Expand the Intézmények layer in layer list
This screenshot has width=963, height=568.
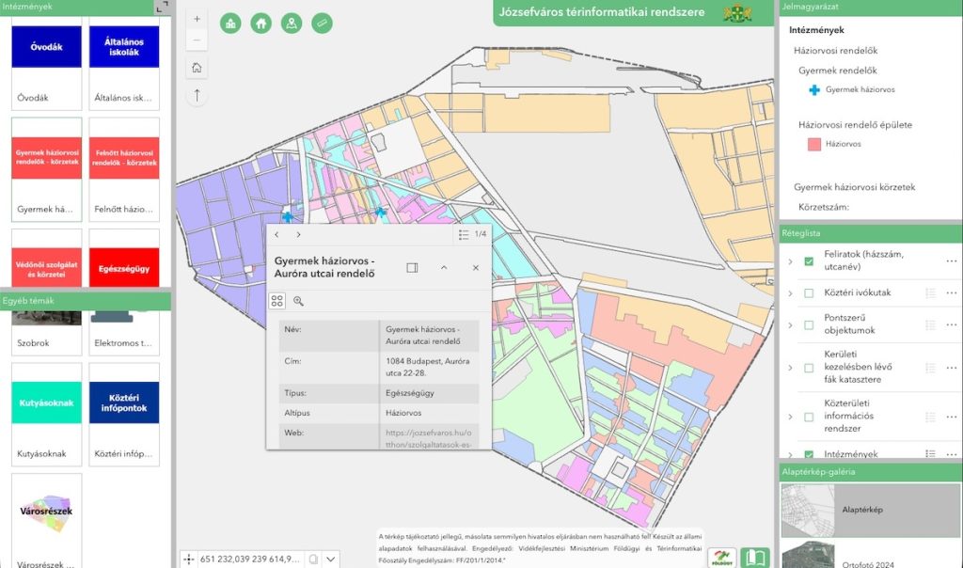point(790,455)
